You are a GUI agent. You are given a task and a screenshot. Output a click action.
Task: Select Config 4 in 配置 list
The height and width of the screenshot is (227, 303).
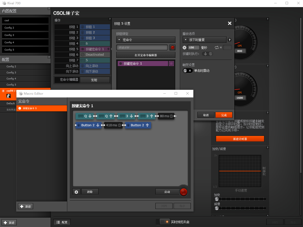coord(25,78)
